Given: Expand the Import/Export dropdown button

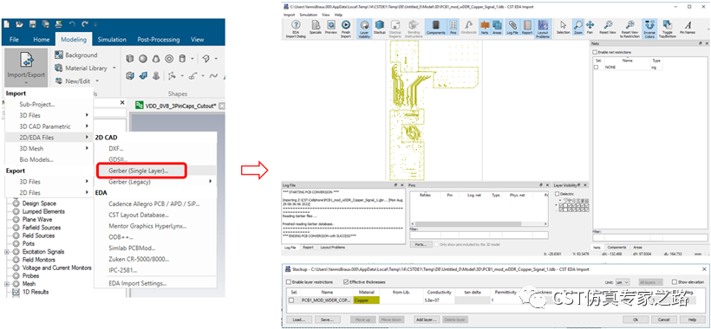Looking at the screenshot, I should (26, 68).
